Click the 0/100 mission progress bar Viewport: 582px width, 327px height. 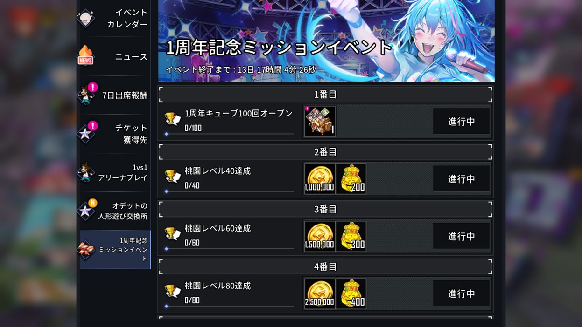[229, 134]
